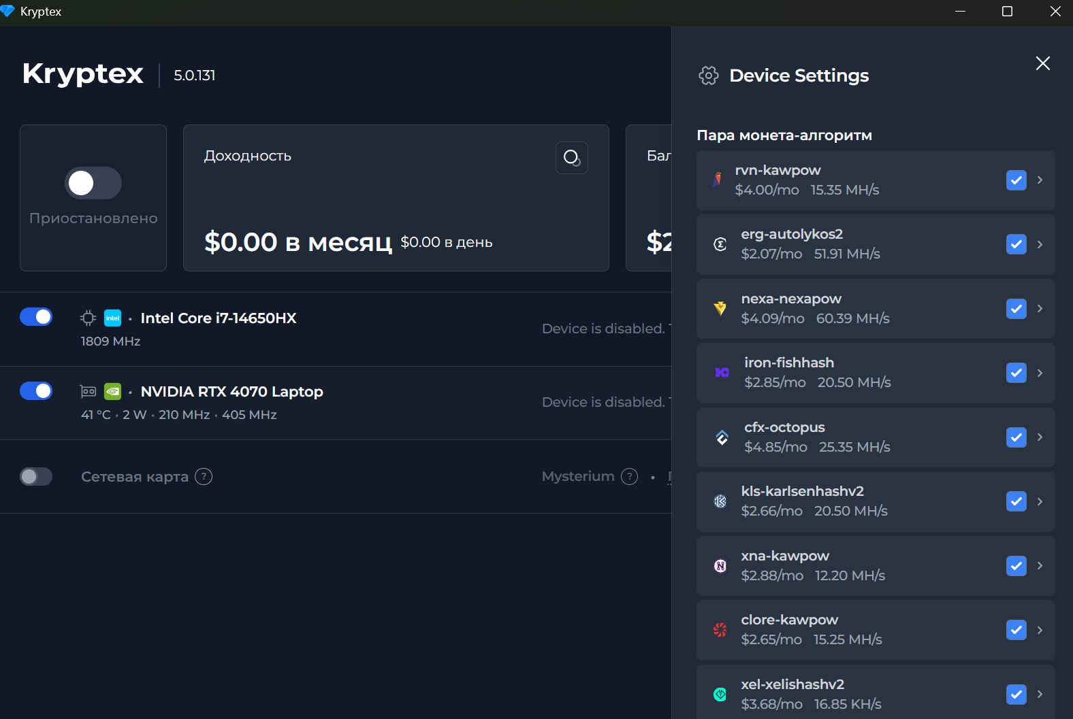Screen dimensions: 1073x719
Task: Click the Доходность card title
Action: (248, 156)
